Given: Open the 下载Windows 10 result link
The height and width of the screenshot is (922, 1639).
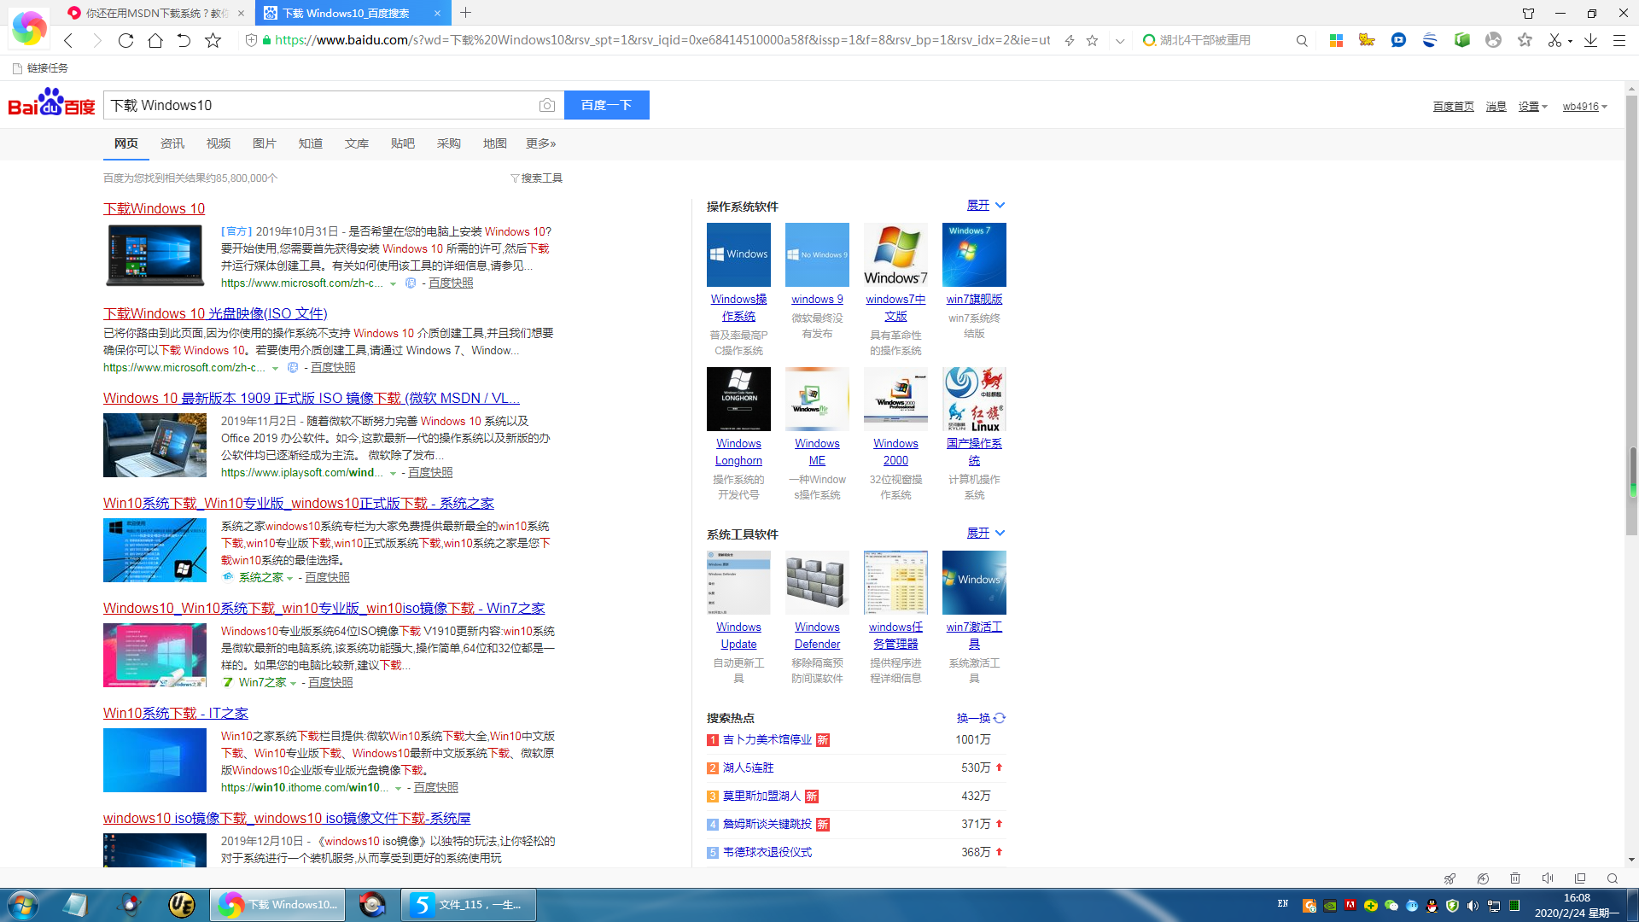Looking at the screenshot, I should click(x=155, y=209).
